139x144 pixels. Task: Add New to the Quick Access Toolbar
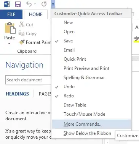point(91,23)
